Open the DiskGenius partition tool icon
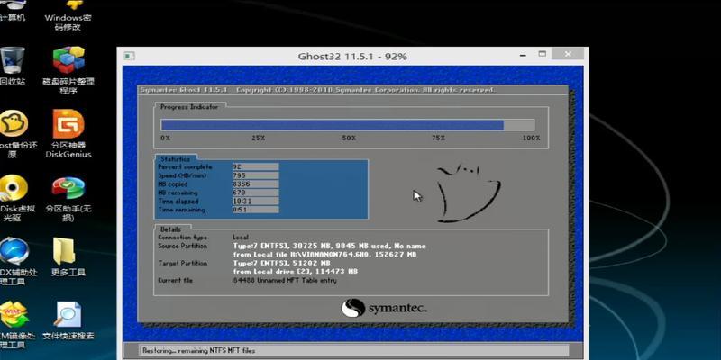Viewport: 721px width, 360px height. point(68,133)
